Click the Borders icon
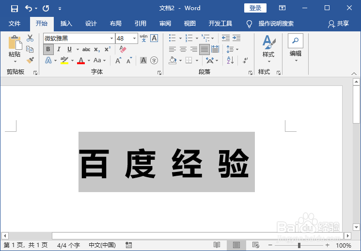 pyautogui.click(x=189, y=60)
